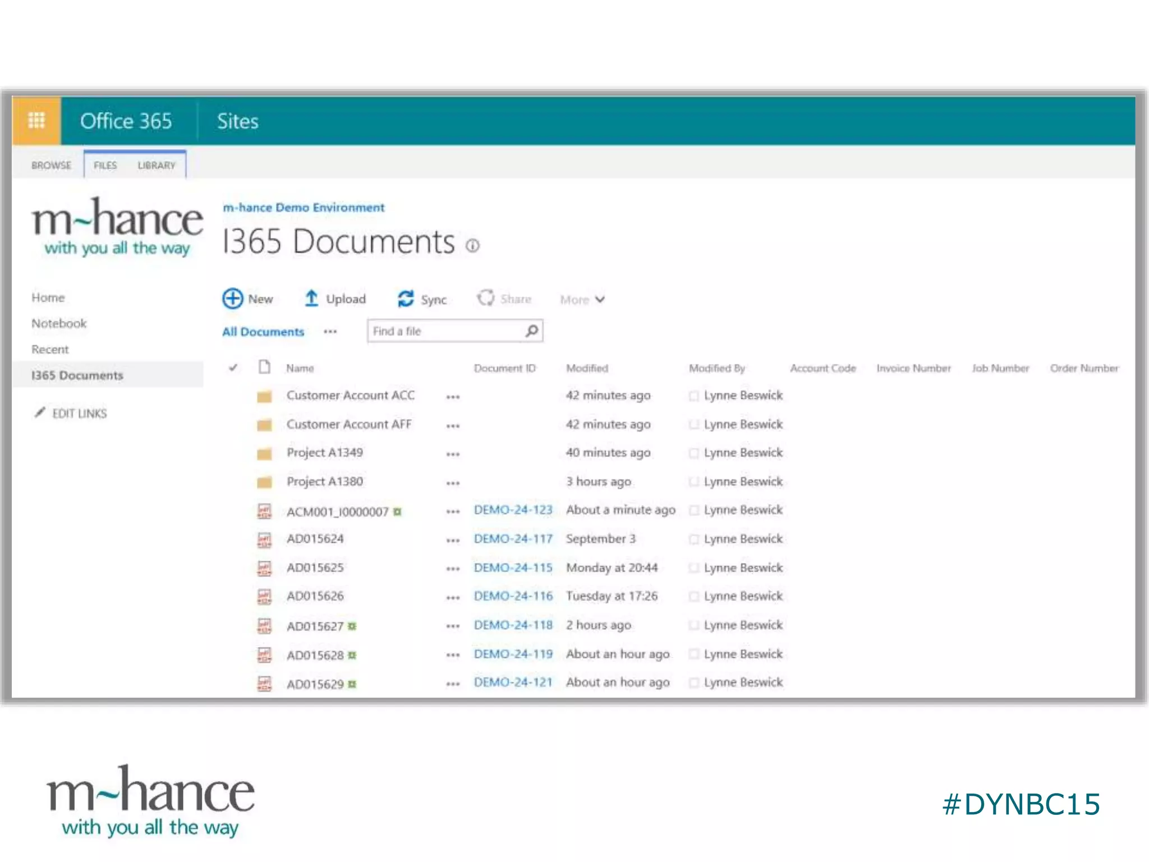This screenshot has height=862, width=1149.
Task: Switch to the LIBRARY ribbon tab
Action: (157, 166)
